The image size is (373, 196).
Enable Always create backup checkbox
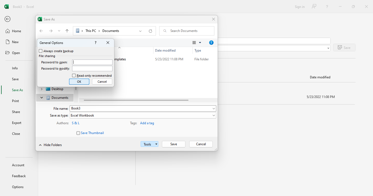tap(41, 51)
